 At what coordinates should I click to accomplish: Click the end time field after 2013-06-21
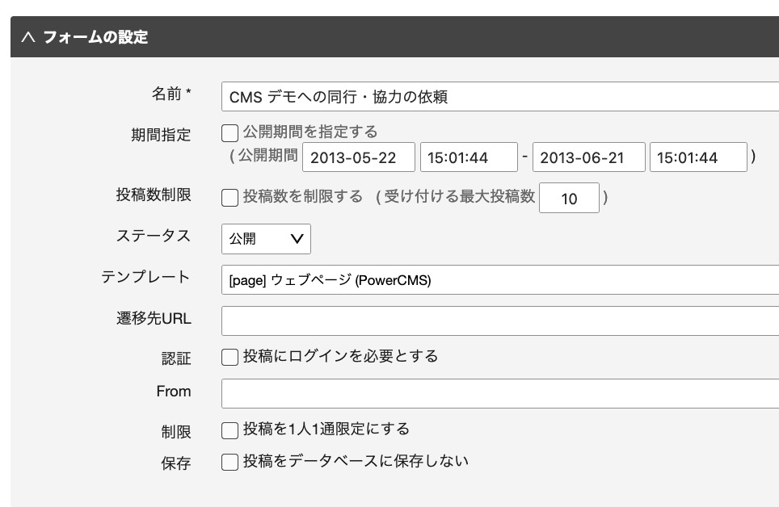[698, 157]
